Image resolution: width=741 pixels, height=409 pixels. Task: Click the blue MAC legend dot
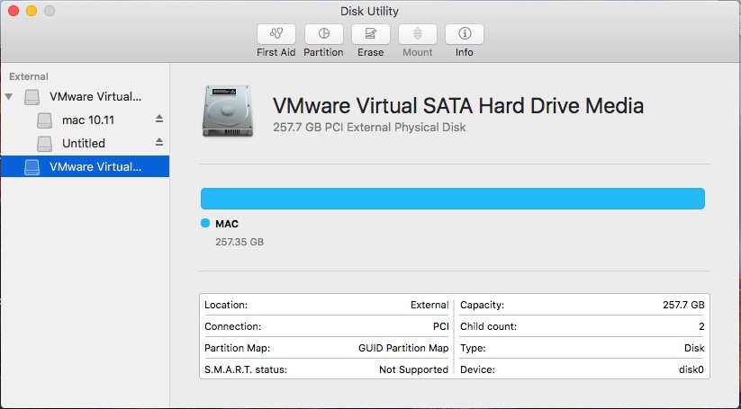(x=205, y=223)
